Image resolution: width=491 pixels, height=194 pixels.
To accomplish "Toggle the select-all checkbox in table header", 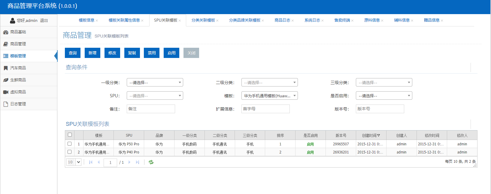I will tap(70, 135).
